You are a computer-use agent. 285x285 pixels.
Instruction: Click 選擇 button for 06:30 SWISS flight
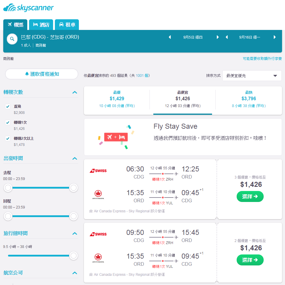(250, 197)
